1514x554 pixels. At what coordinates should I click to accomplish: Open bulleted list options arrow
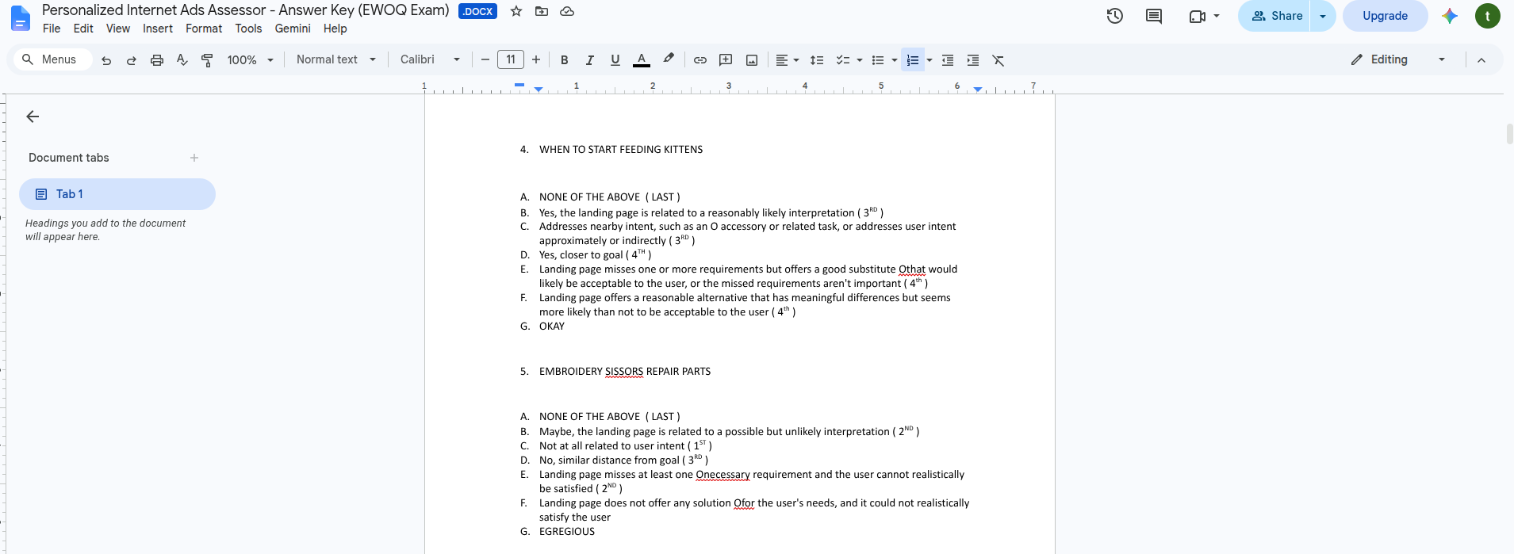895,60
